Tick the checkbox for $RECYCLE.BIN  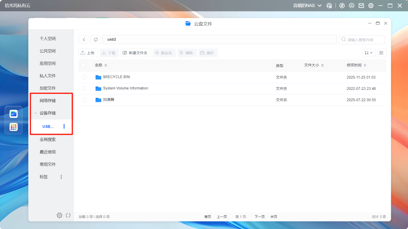[84, 77]
